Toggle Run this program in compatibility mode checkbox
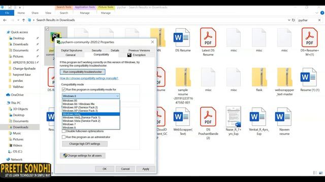This screenshot has width=325, height=182. pos(63,89)
